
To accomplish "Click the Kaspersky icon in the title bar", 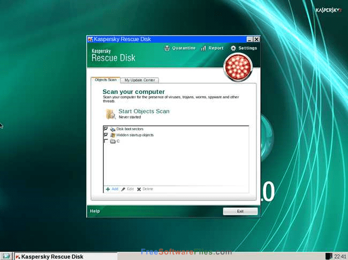I will 90,40.
